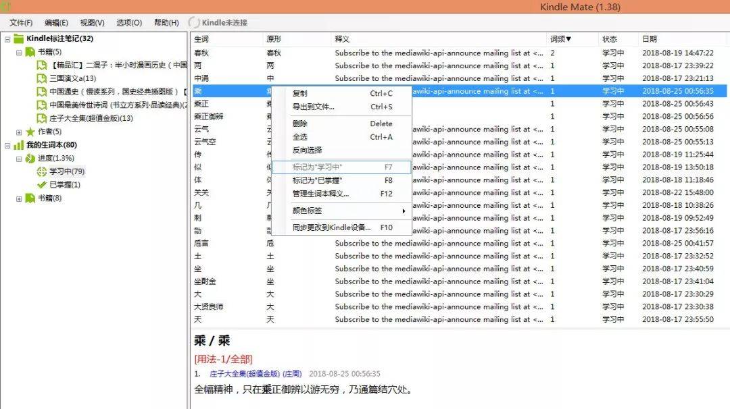Select the 春秋 vocabulary row
The height and width of the screenshot is (409, 730).
tap(458, 53)
